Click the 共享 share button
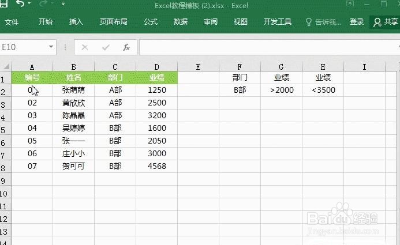400x245 pixels. click(386, 22)
